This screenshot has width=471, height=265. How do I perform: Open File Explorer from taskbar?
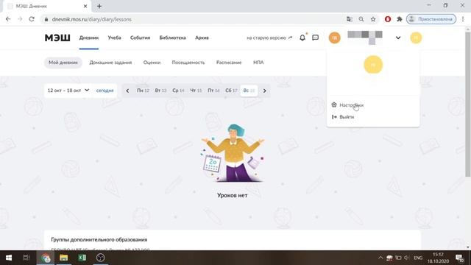tap(64, 258)
